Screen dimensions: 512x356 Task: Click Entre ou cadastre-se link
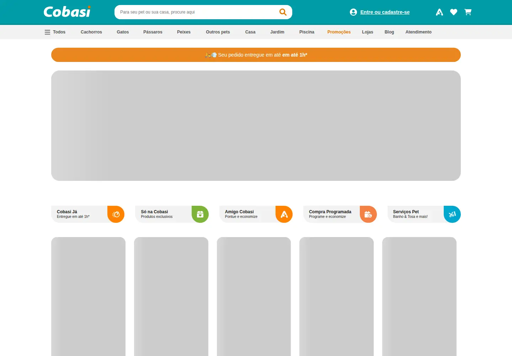pos(385,12)
